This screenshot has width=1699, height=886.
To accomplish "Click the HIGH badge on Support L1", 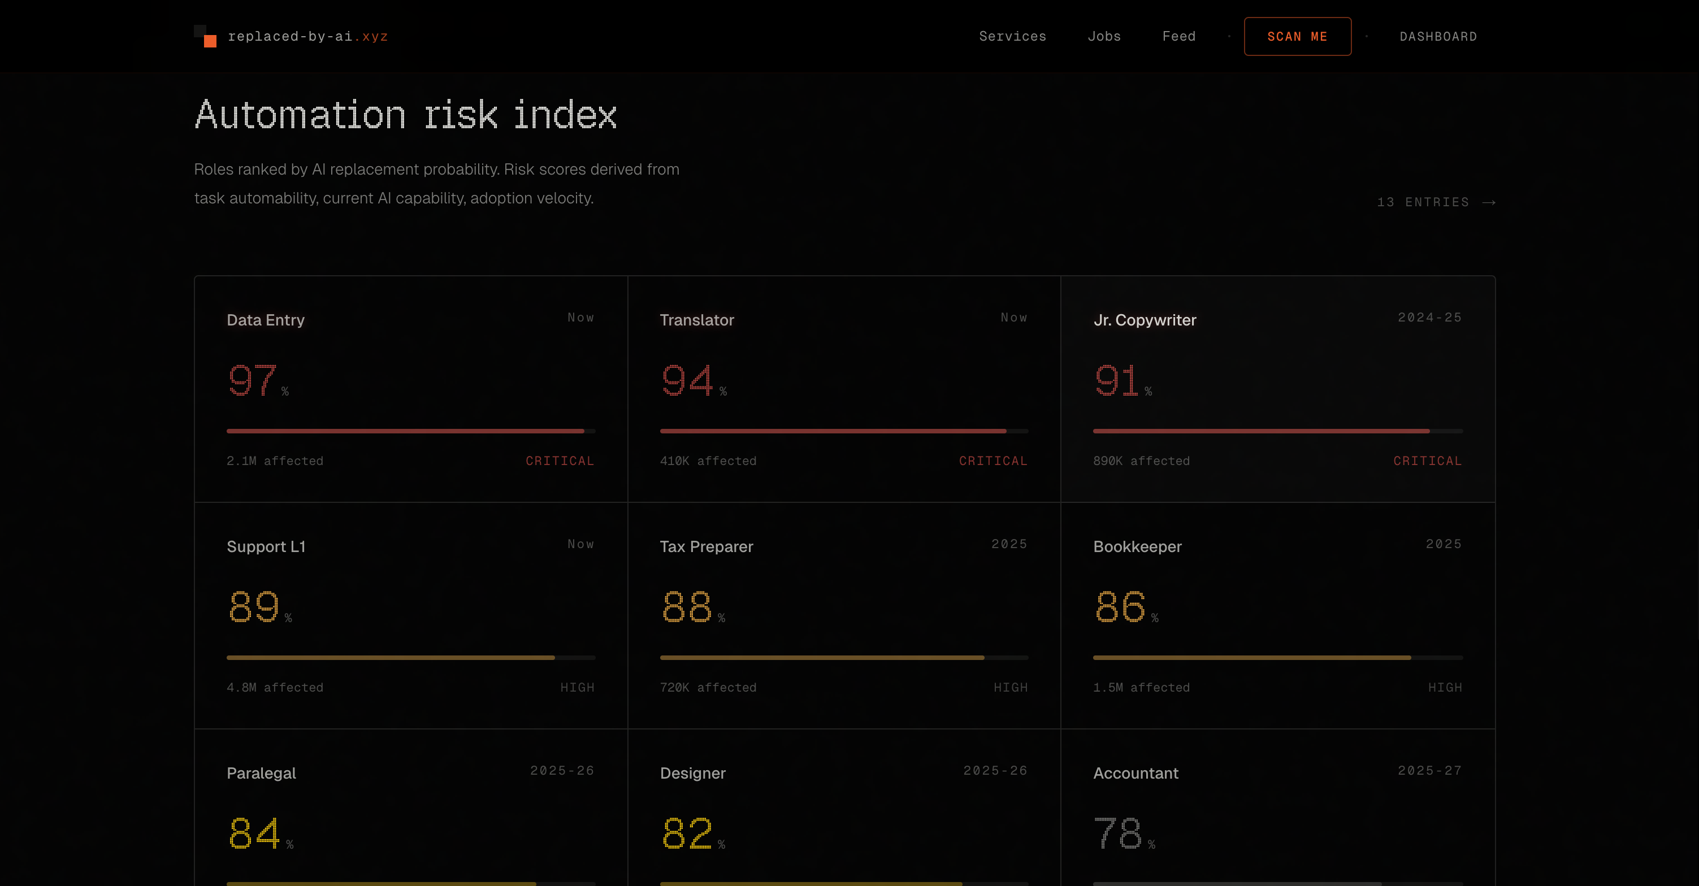I will click(x=577, y=687).
